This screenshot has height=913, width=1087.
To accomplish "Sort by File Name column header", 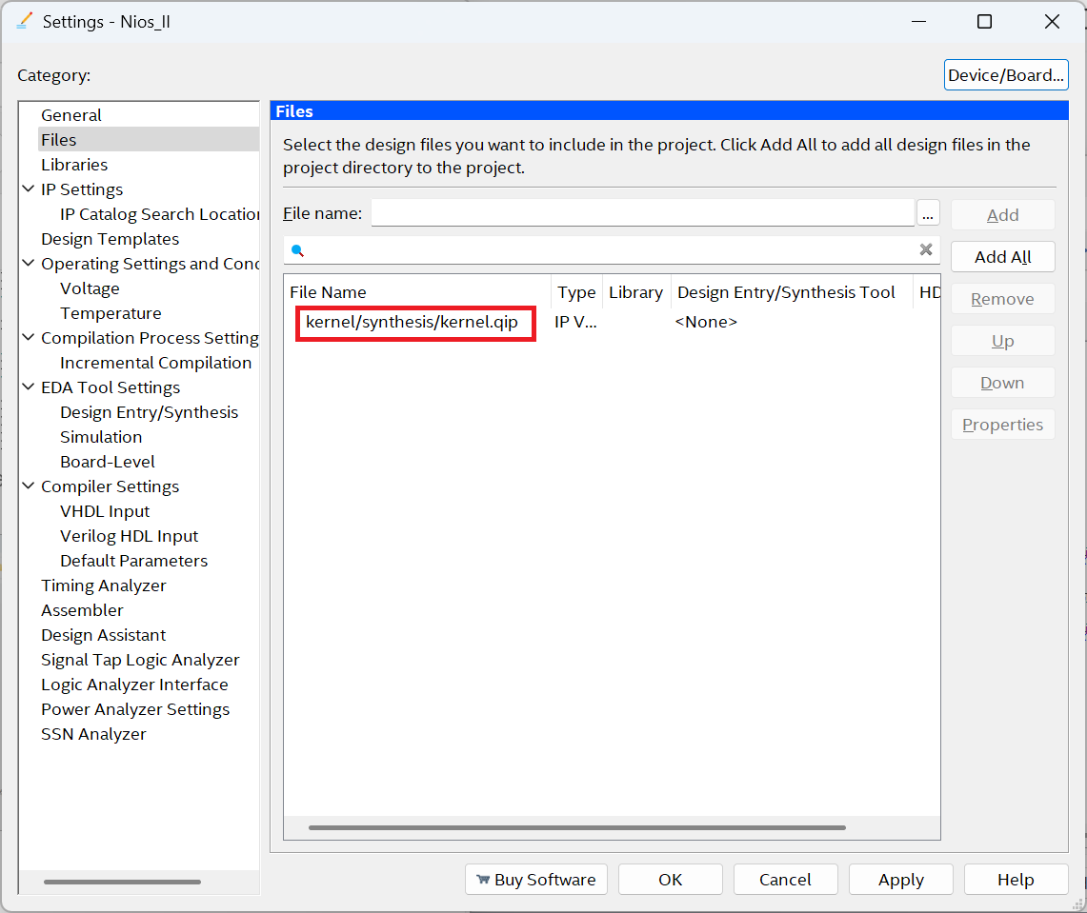I will pos(416,292).
